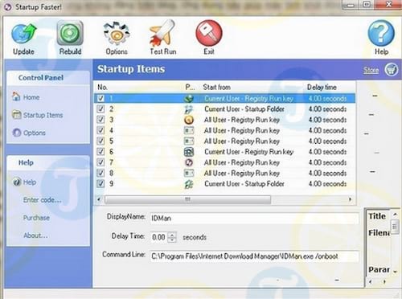Click the Delay Time value field
The image size is (402, 299).
(x=159, y=237)
